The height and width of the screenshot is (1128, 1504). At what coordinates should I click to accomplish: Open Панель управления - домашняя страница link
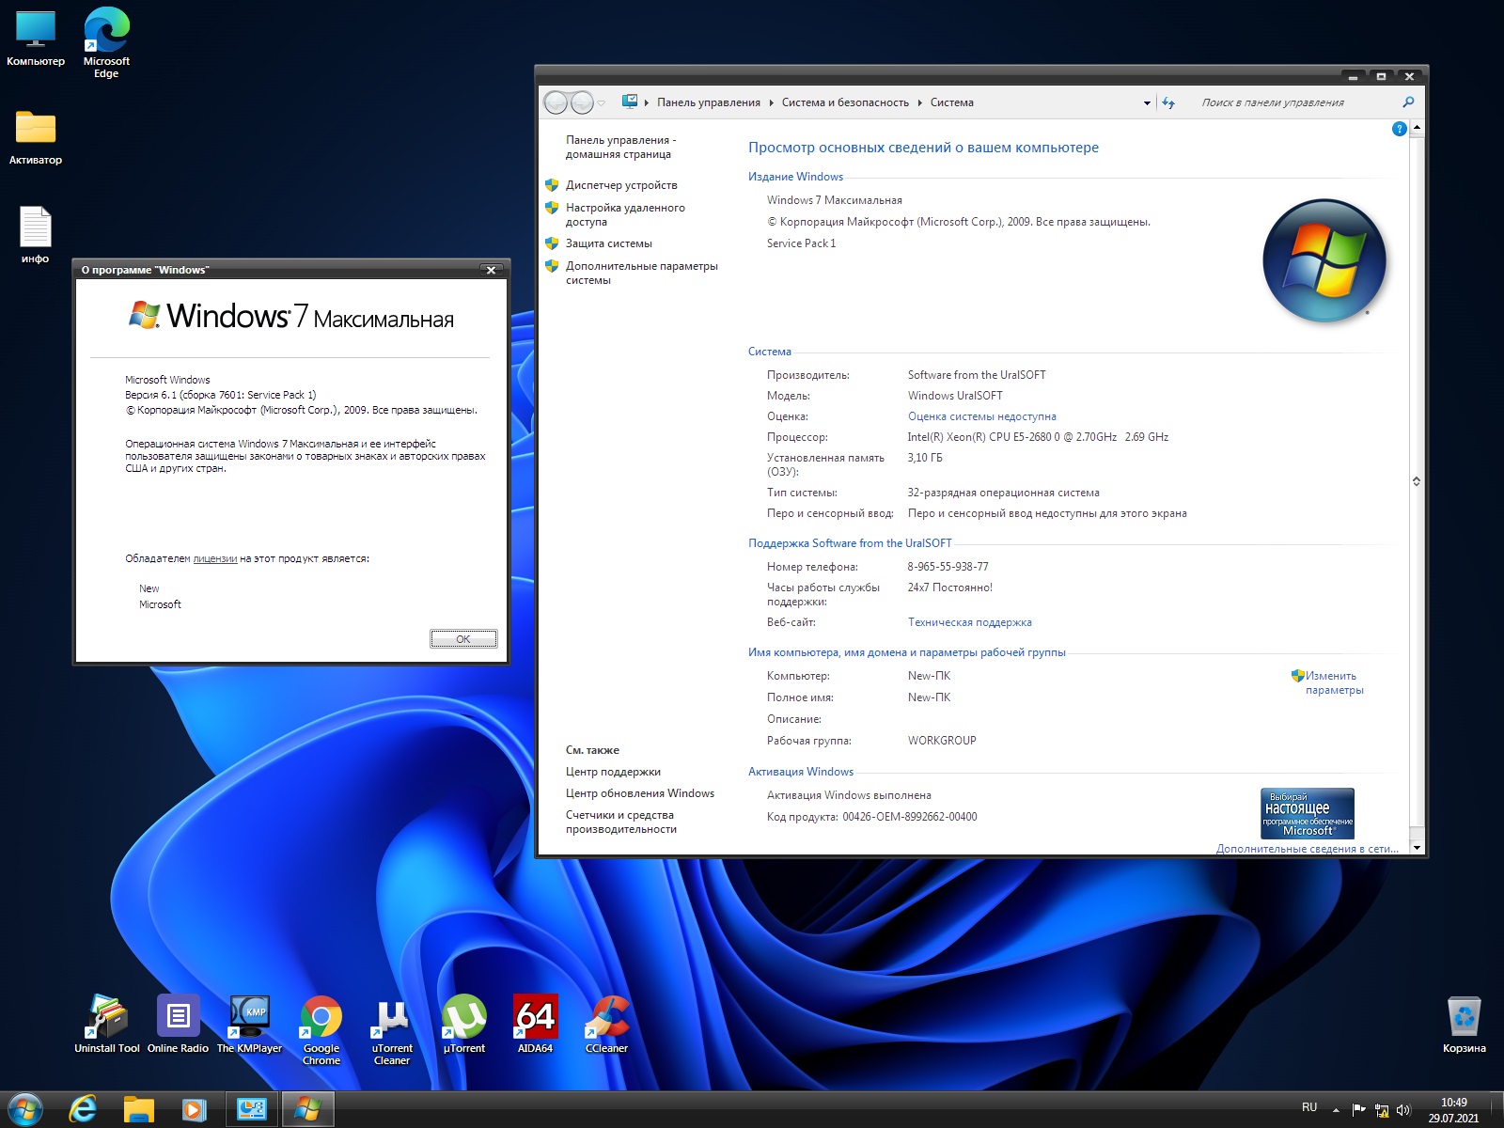click(x=620, y=147)
